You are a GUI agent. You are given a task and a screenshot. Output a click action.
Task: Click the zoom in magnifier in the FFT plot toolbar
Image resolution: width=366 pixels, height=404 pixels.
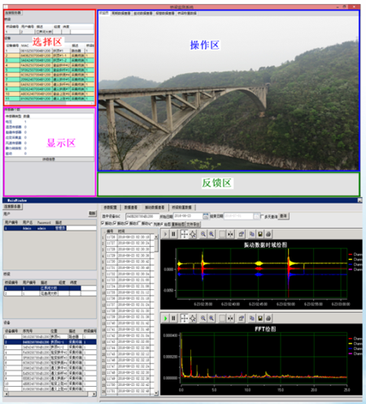click(211, 318)
